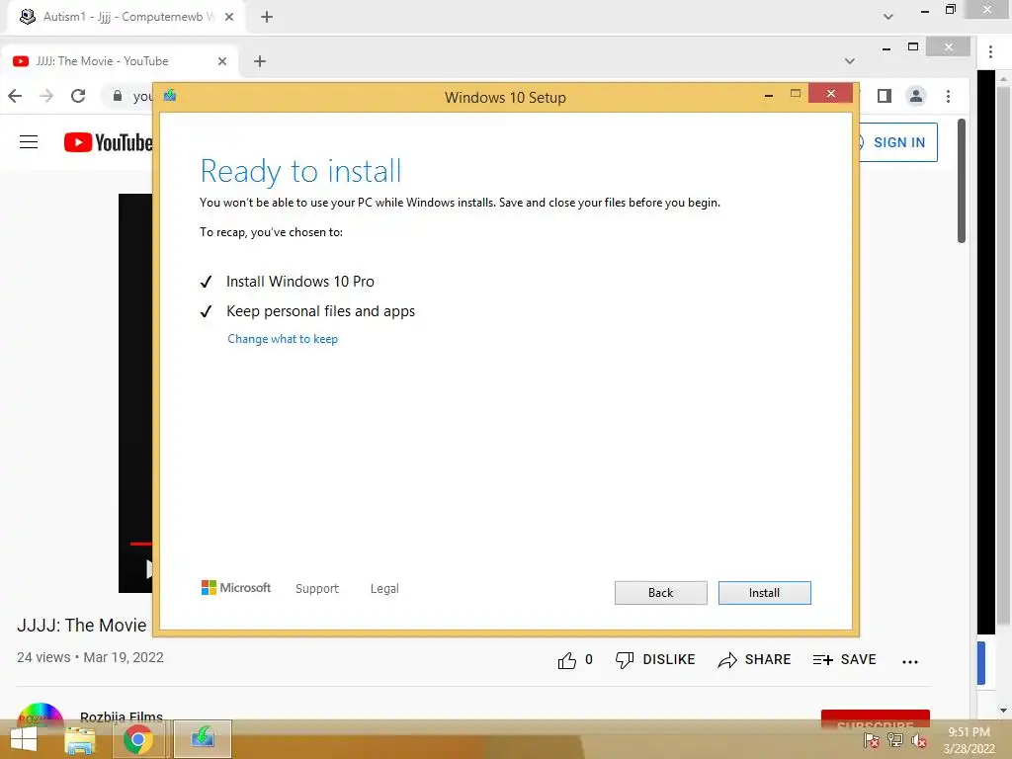The image size is (1012, 759).
Task: Open the Support link in setup window
Action: click(317, 589)
